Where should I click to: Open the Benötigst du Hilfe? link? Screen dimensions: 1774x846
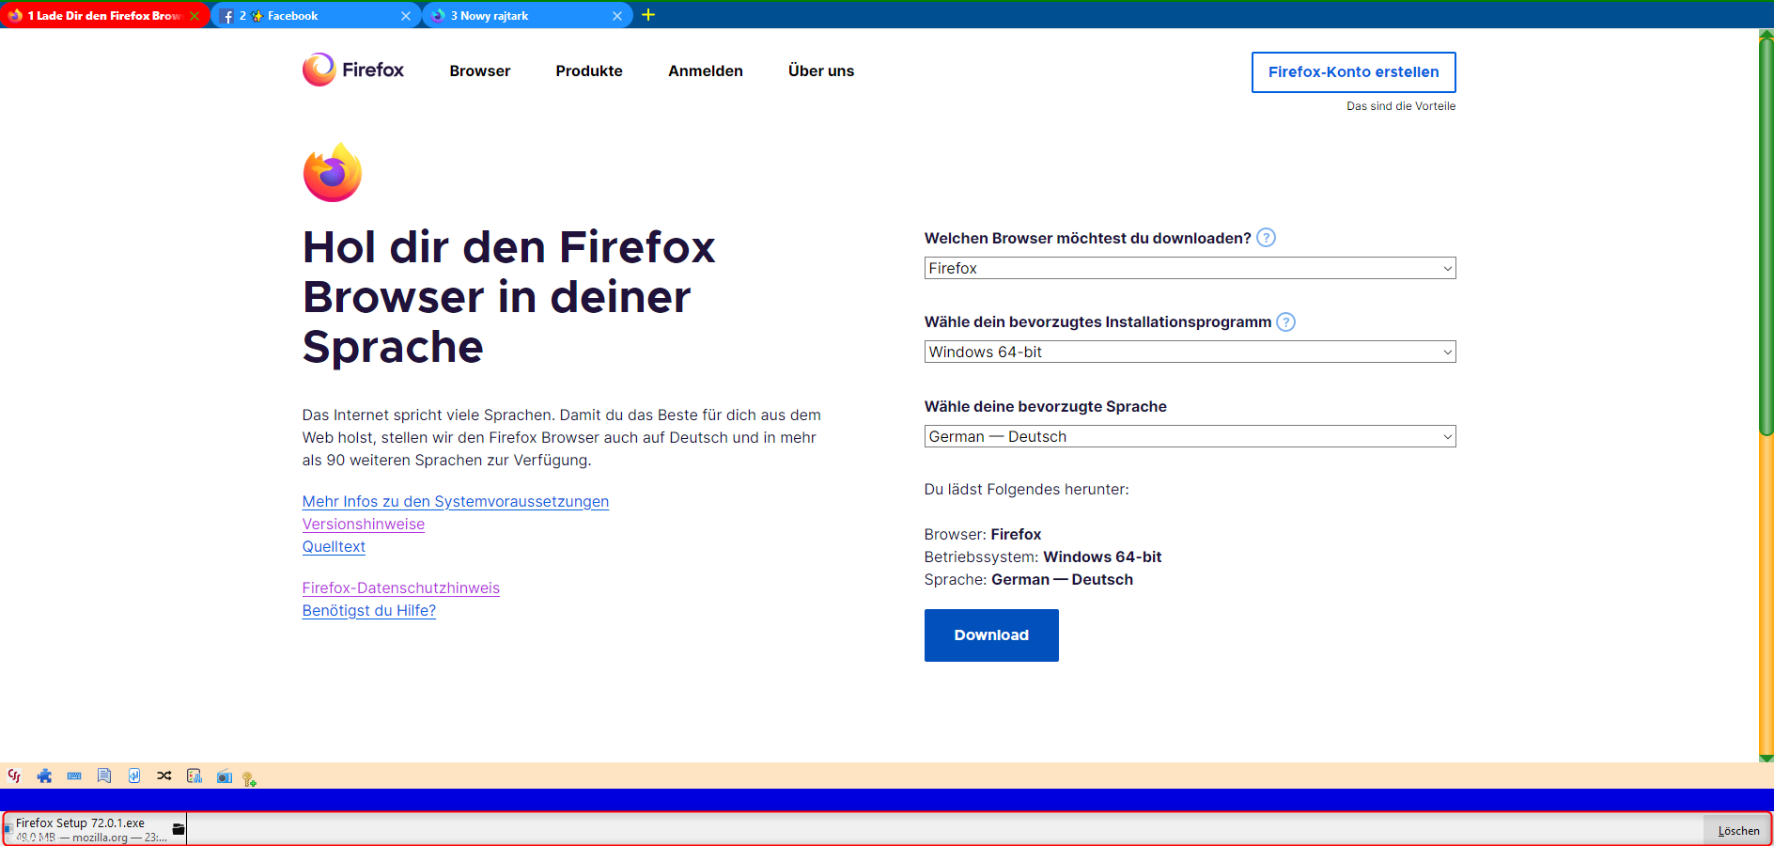[x=369, y=611]
